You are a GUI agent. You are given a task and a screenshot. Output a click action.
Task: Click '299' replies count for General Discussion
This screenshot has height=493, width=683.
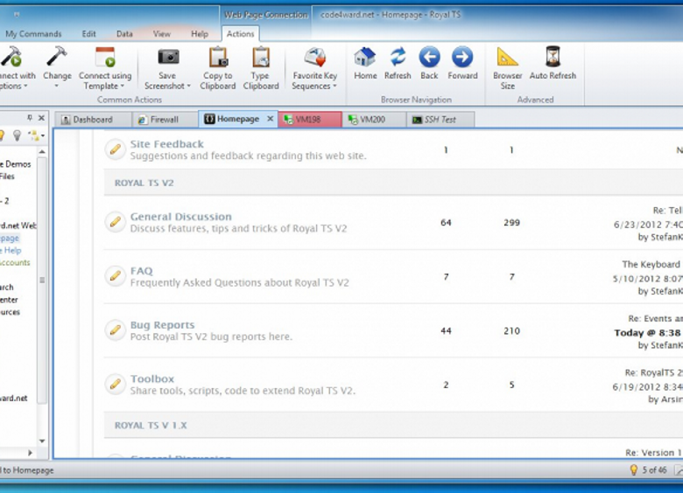coord(512,223)
